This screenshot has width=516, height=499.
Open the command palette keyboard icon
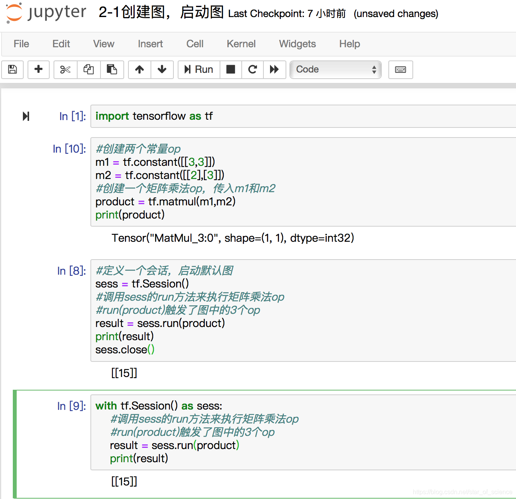(x=401, y=70)
